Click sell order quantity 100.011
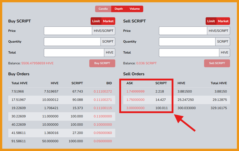 [x=162, y=108]
